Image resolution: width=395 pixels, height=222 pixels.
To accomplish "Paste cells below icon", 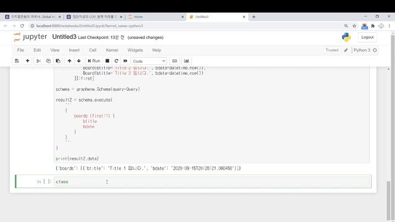I will (x=58, y=61).
